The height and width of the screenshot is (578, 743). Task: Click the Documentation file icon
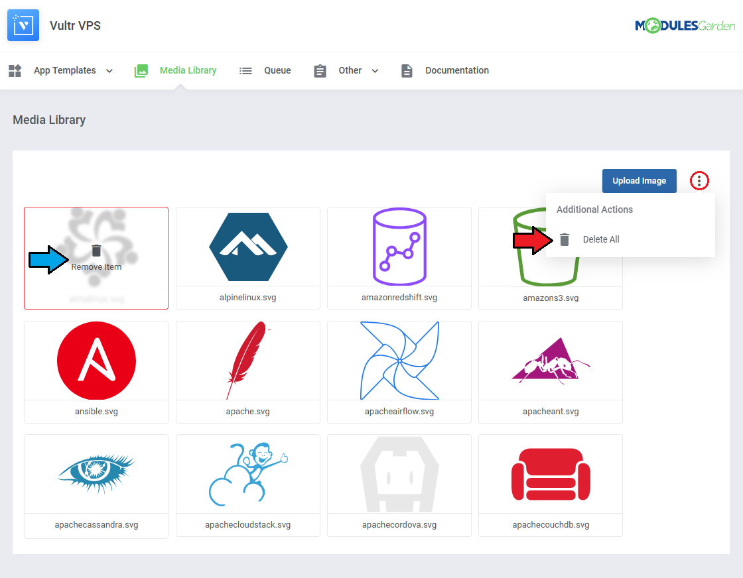tap(407, 70)
